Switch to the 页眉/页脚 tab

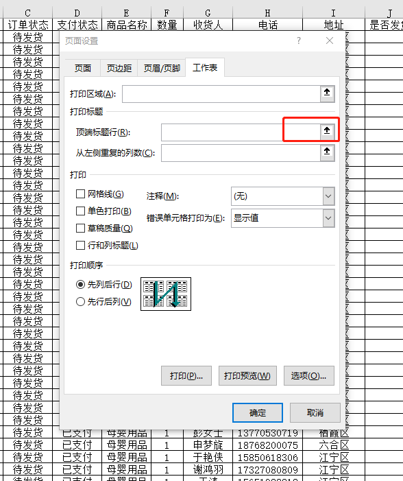tap(162, 68)
